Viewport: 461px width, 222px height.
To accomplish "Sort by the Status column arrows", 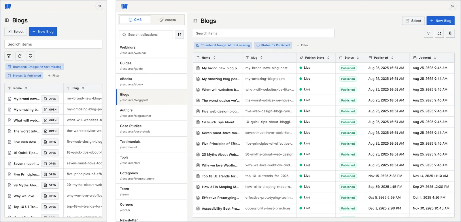I will (358, 58).
